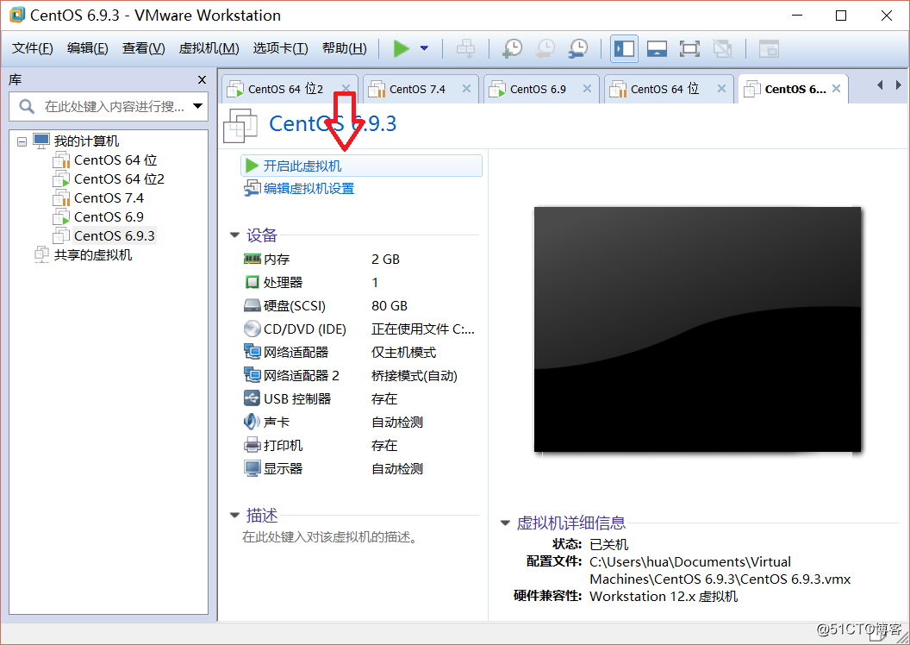
Task: Toggle the thumbnail bar view icon
Action: (x=657, y=48)
